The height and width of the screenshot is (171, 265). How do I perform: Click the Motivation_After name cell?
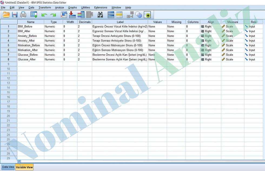pos(31,50)
